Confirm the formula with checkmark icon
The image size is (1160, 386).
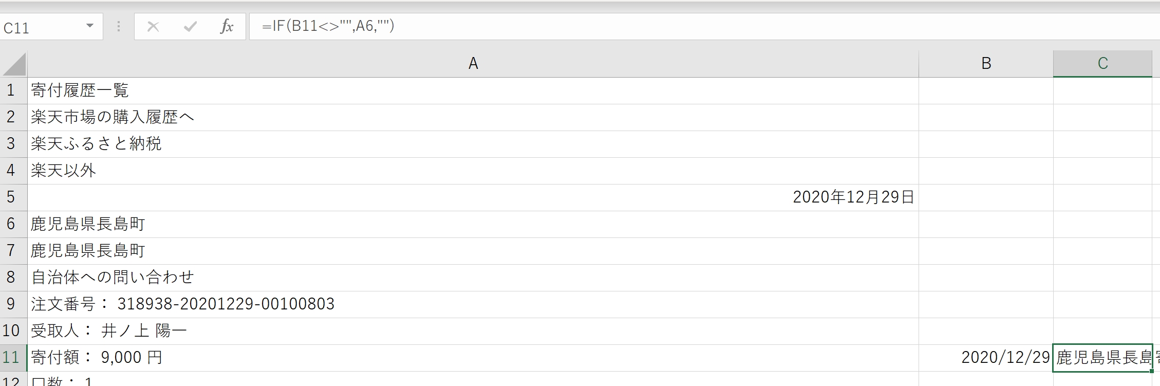(190, 26)
